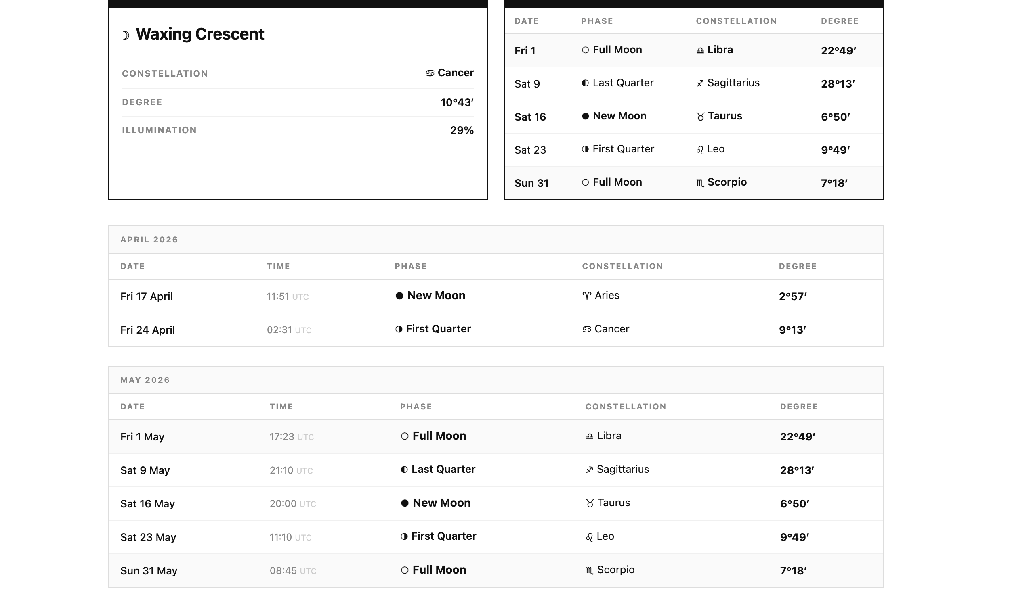Screen dimensions: 1029x597
Task: Click the TIME column header in the May table
Action: pyautogui.click(x=281, y=407)
